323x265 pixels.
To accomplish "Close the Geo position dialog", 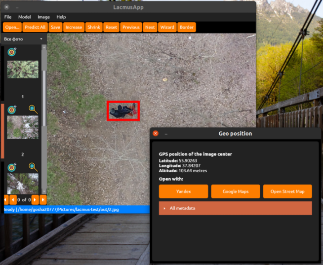I will pyautogui.click(x=156, y=133).
